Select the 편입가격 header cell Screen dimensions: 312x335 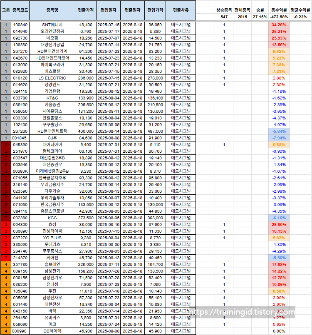155,10
